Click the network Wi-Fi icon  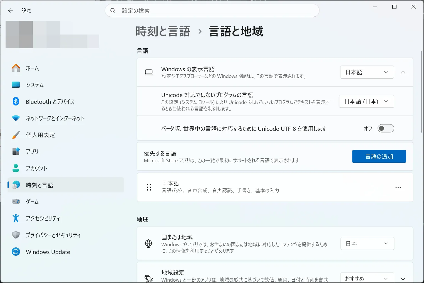(16, 118)
